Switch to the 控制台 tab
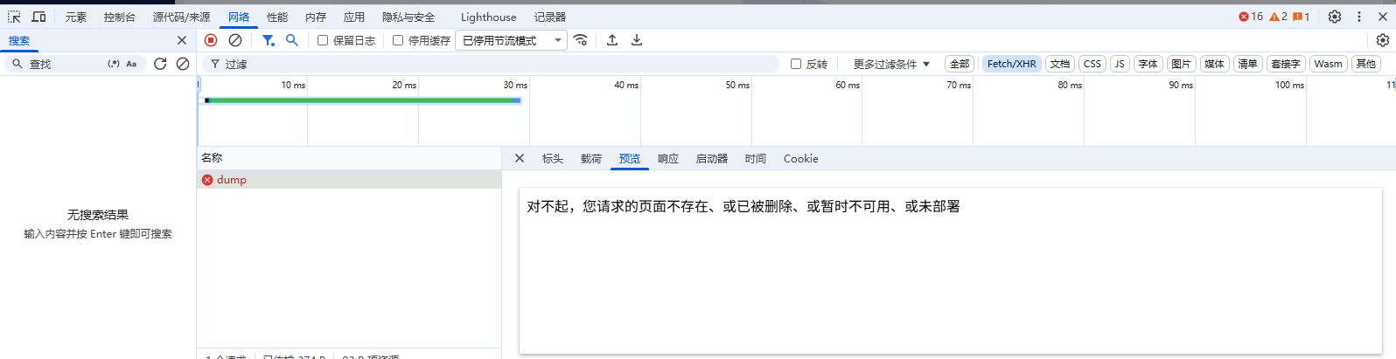 pos(119,17)
